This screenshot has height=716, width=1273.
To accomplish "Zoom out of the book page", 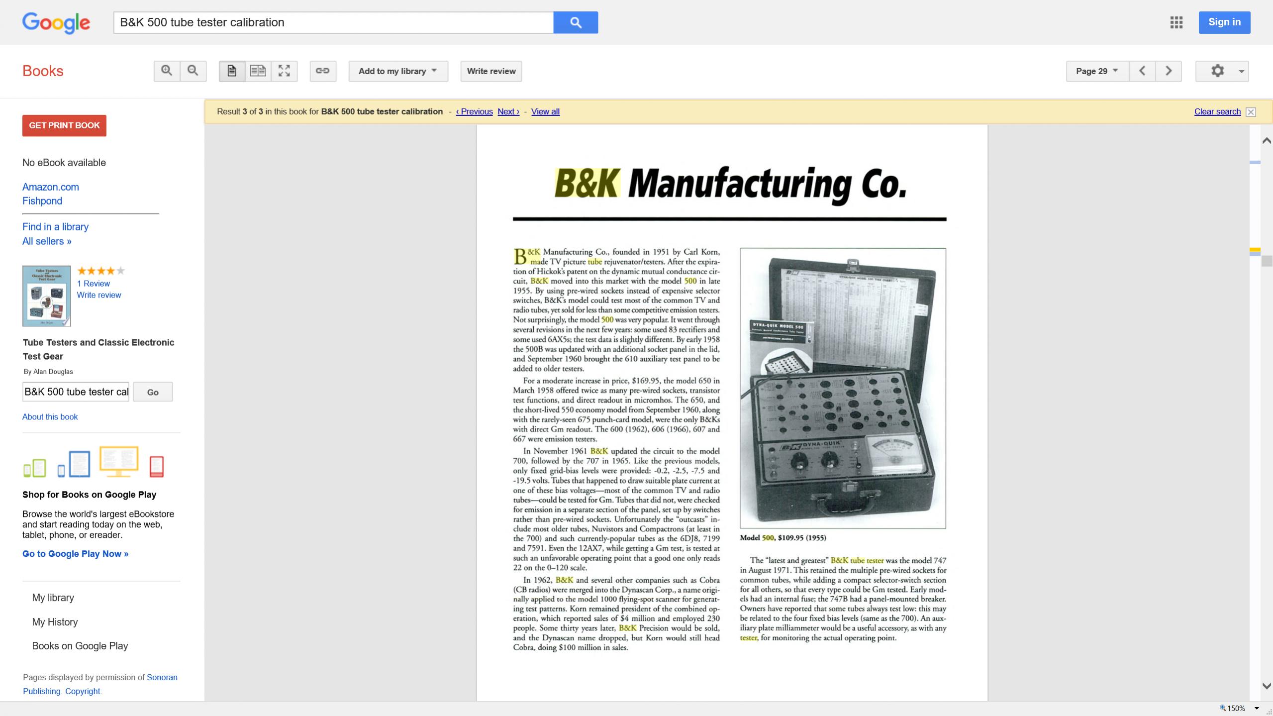I will click(x=193, y=71).
